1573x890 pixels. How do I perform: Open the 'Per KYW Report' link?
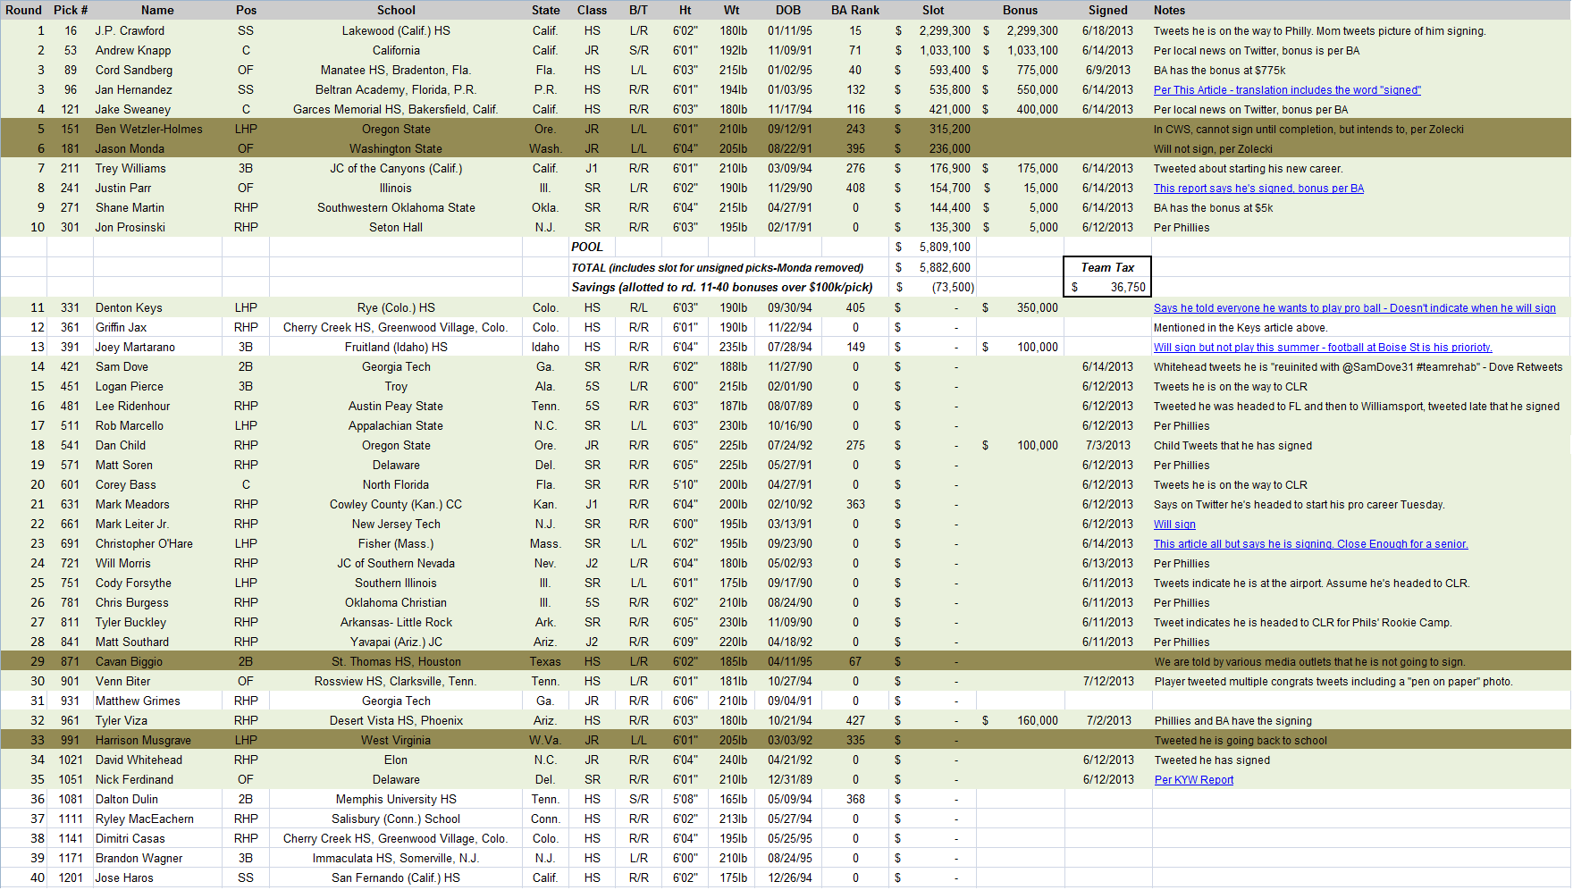click(x=1193, y=780)
